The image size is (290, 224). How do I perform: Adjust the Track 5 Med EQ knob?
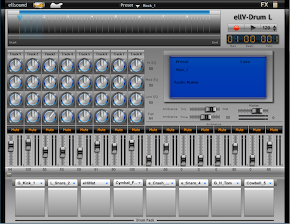(x=84, y=83)
